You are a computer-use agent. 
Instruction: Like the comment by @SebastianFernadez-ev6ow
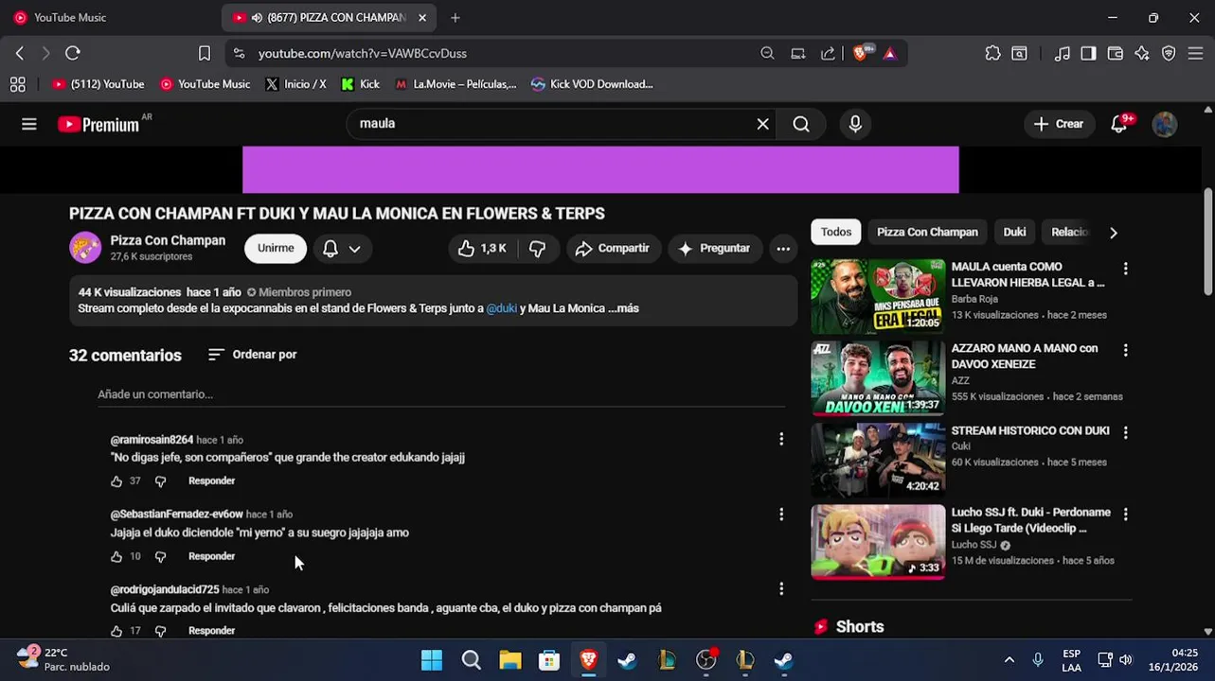point(116,556)
